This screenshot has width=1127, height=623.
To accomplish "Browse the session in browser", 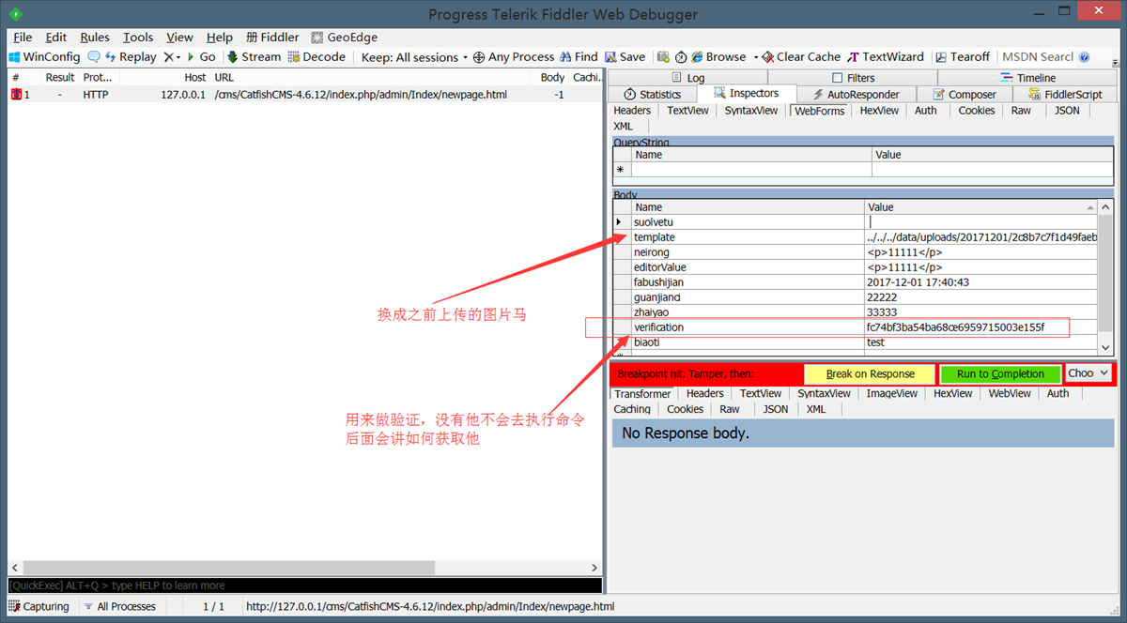I will coord(718,56).
